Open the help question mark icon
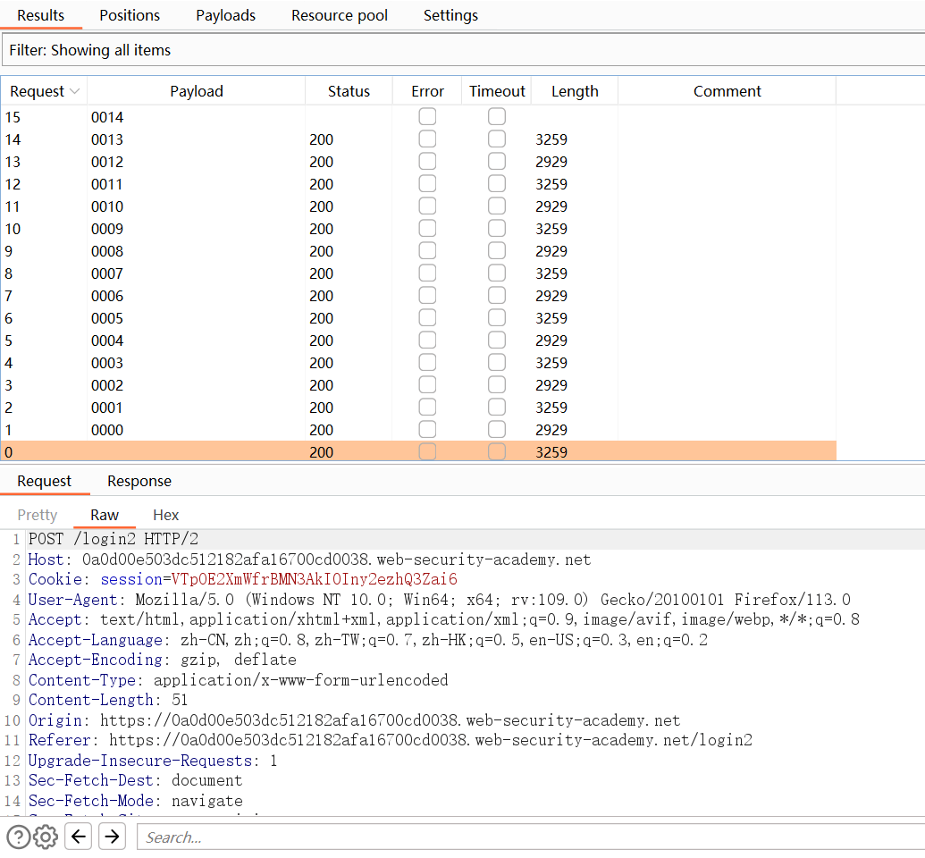This screenshot has height=858, width=925. point(18,837)
